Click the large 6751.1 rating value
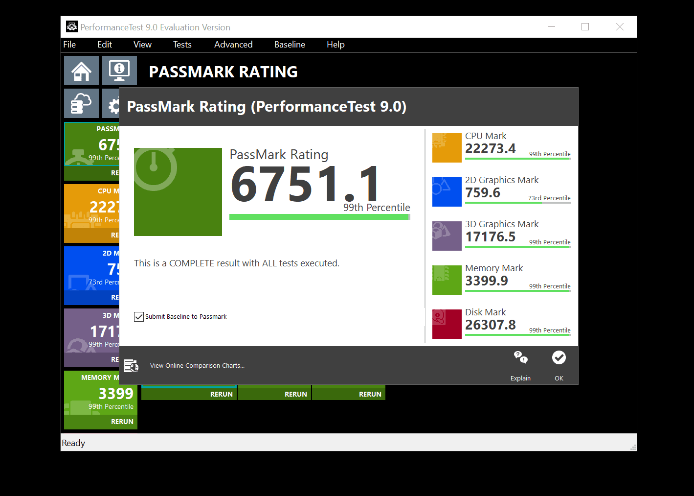Image resolution: width=694 pixels, height=496 pixels. pos(305,185)
